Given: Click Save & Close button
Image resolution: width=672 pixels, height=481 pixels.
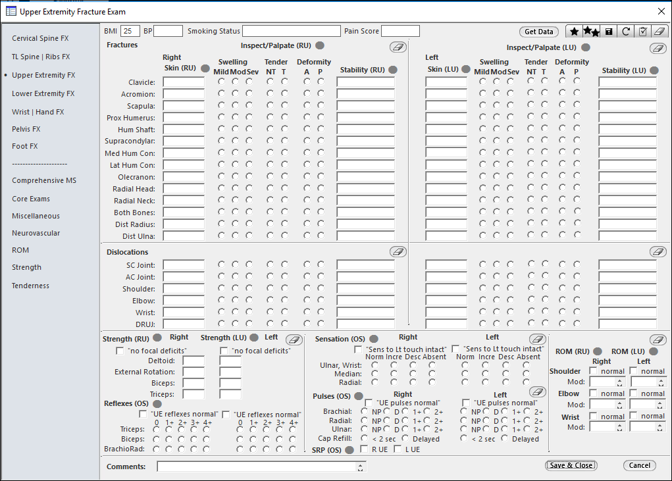Looking at the screenshot, I should (571, 466).
